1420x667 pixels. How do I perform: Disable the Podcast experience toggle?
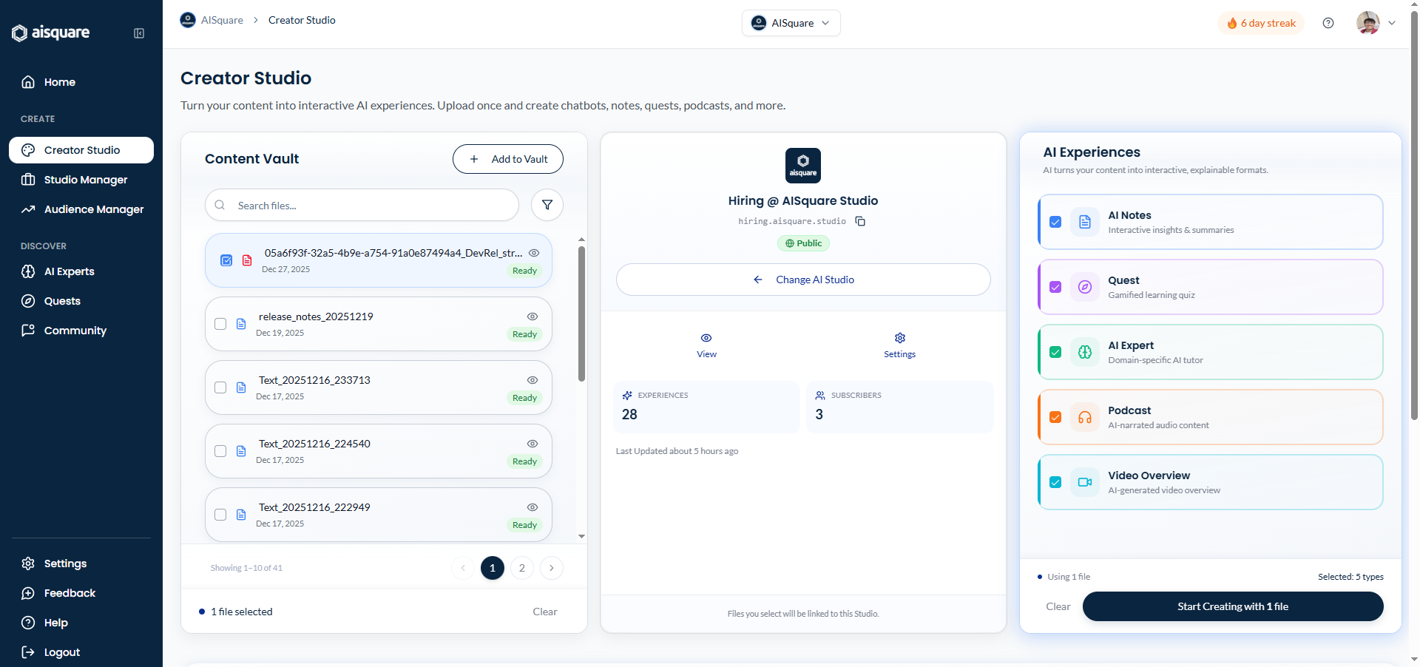point(1055,417)
